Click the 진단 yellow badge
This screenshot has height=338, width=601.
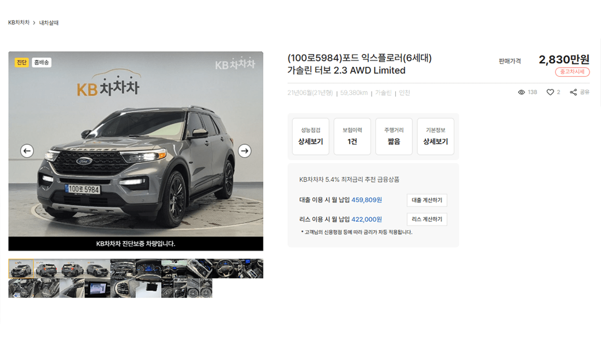click(22, 63)
